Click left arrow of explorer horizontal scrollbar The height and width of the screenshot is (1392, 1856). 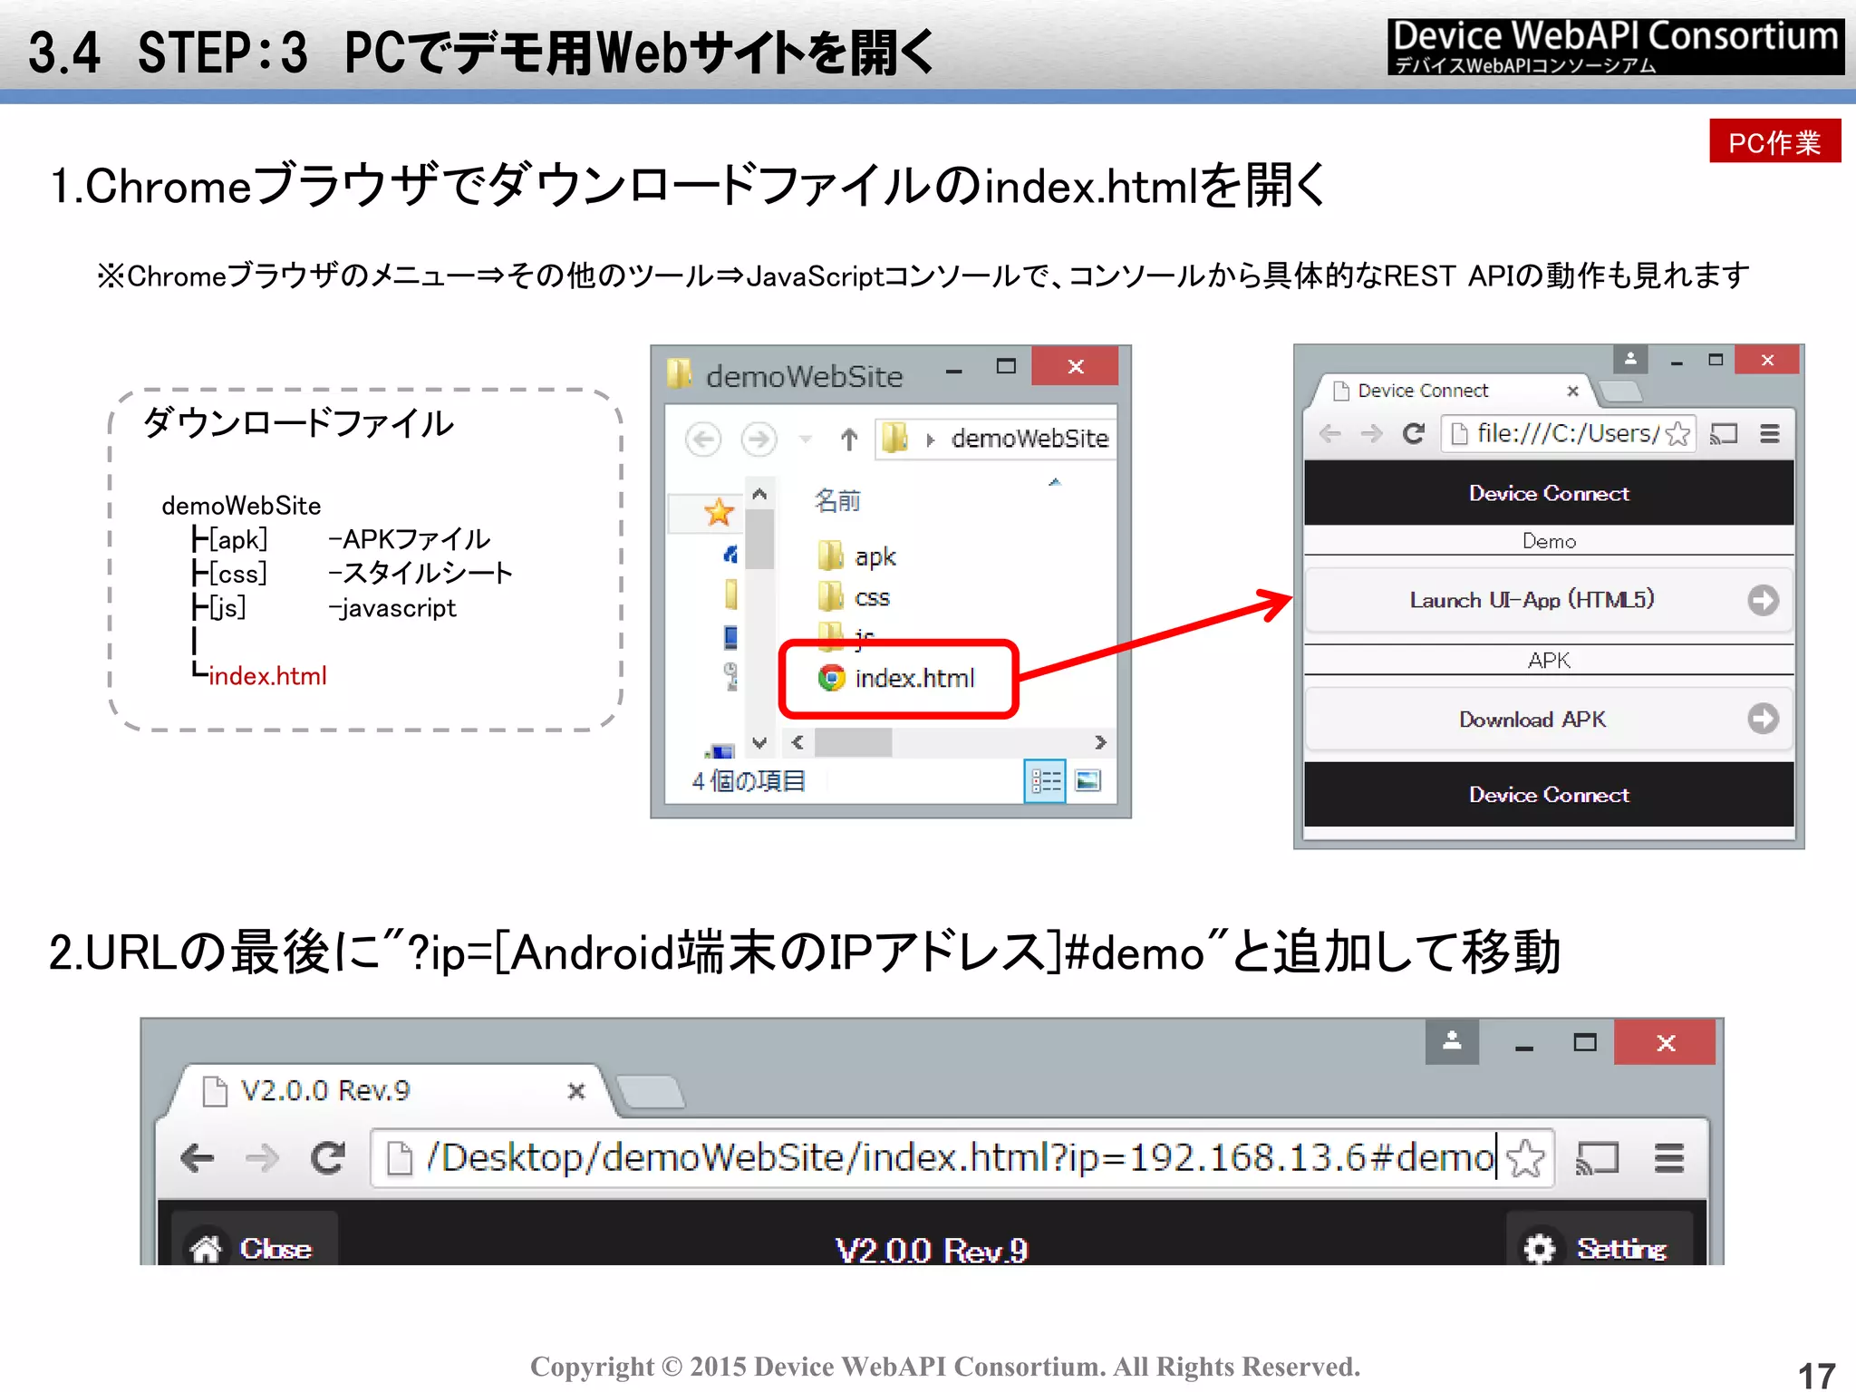(797, 742)
